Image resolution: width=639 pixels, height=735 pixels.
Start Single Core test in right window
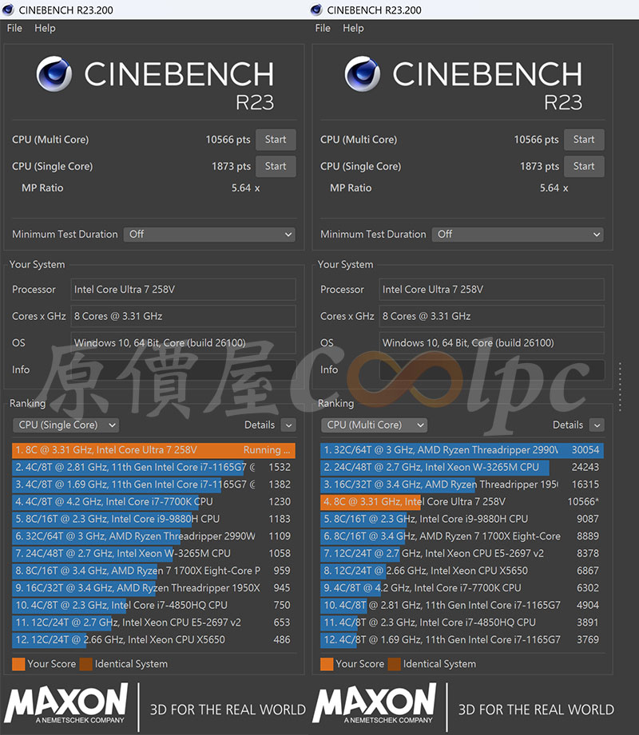click(584, 167)
